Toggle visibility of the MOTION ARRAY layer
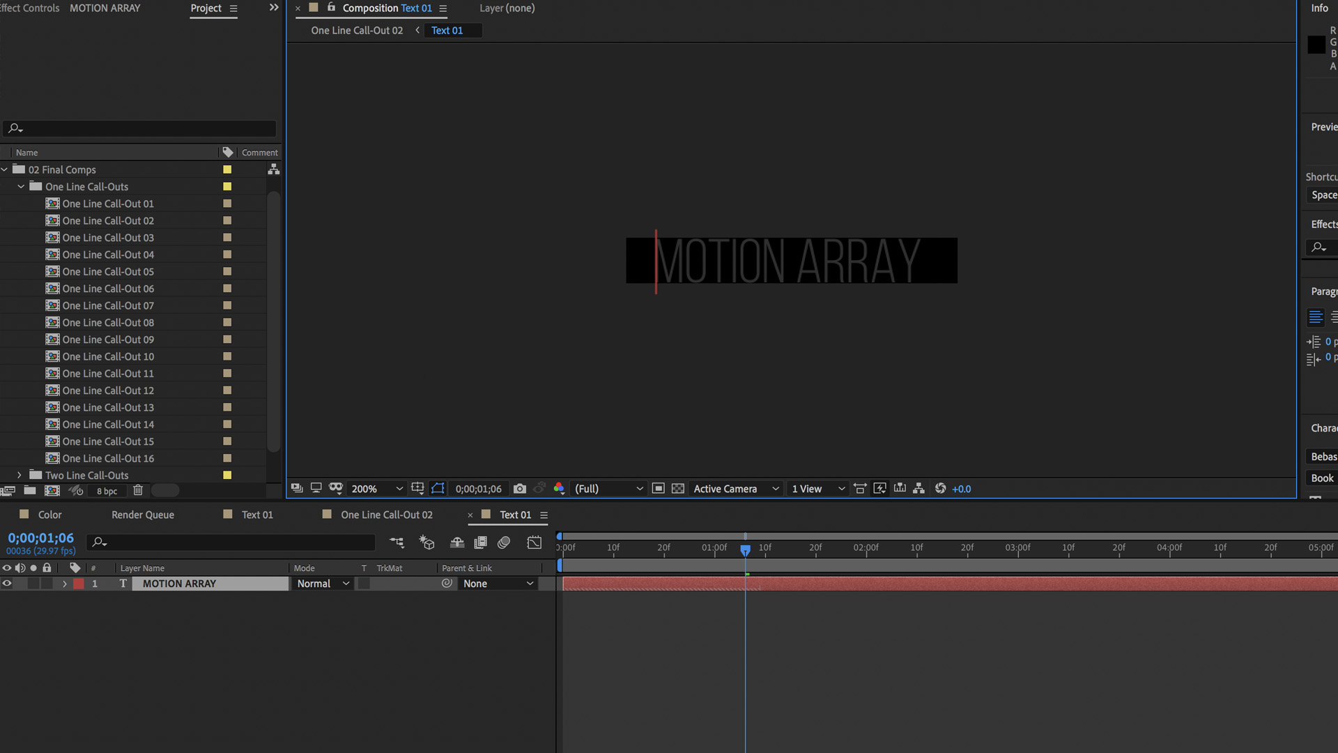 (x=7, y=584)
